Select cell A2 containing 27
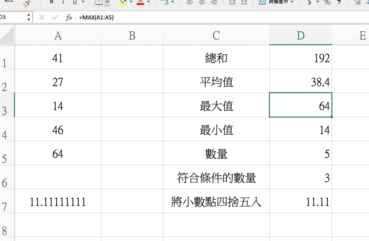 point(58,81)
